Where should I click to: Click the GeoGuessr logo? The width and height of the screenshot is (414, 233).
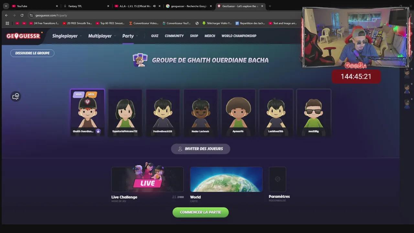[x=24, y=36]
